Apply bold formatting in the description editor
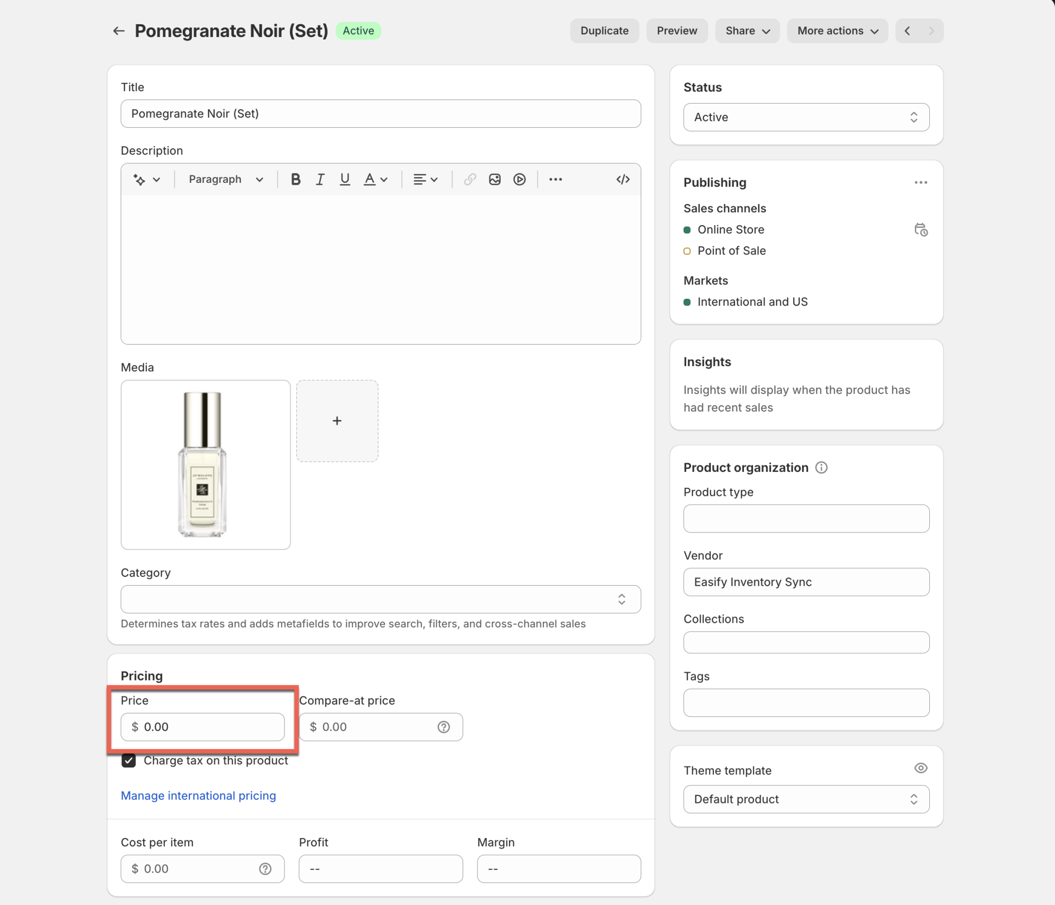The image size is (1055, 905). click(295, 179)
